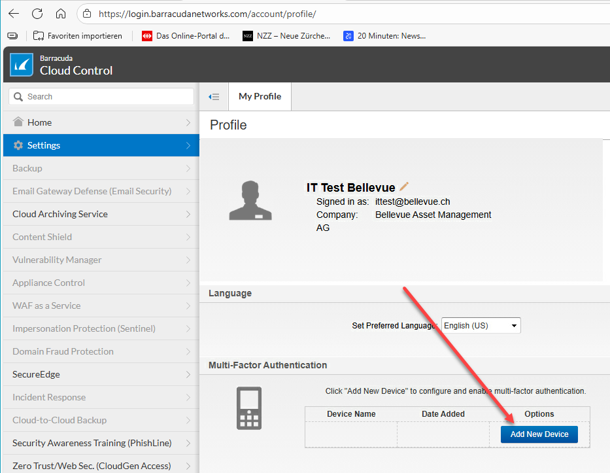Reload the page with the refresh icon
610x473 pixels.
[37, 14]
